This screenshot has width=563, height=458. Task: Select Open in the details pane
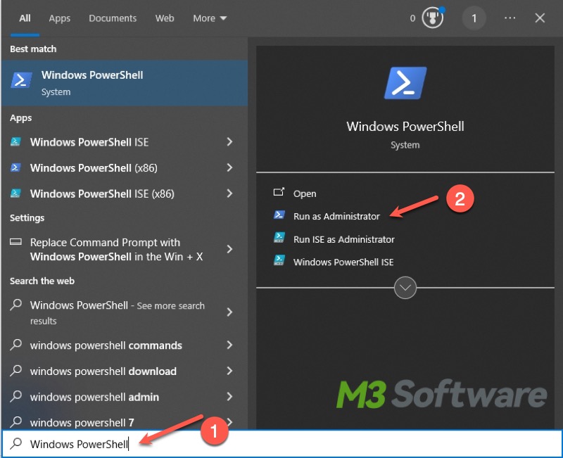click(x=305, y=193)
